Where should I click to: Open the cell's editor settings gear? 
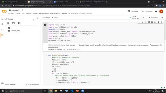click(x=152, y=22)
